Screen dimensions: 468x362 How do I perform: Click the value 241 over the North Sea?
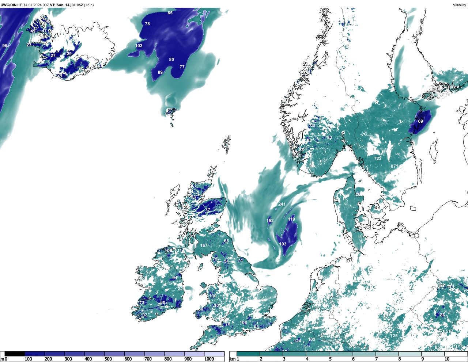pos(282,204)
